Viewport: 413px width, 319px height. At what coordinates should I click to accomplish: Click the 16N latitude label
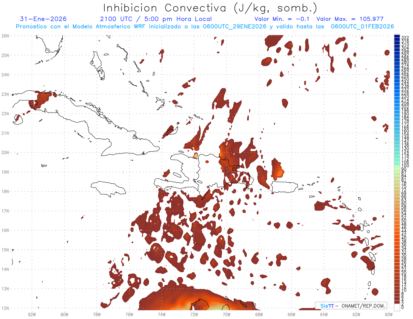5,230
